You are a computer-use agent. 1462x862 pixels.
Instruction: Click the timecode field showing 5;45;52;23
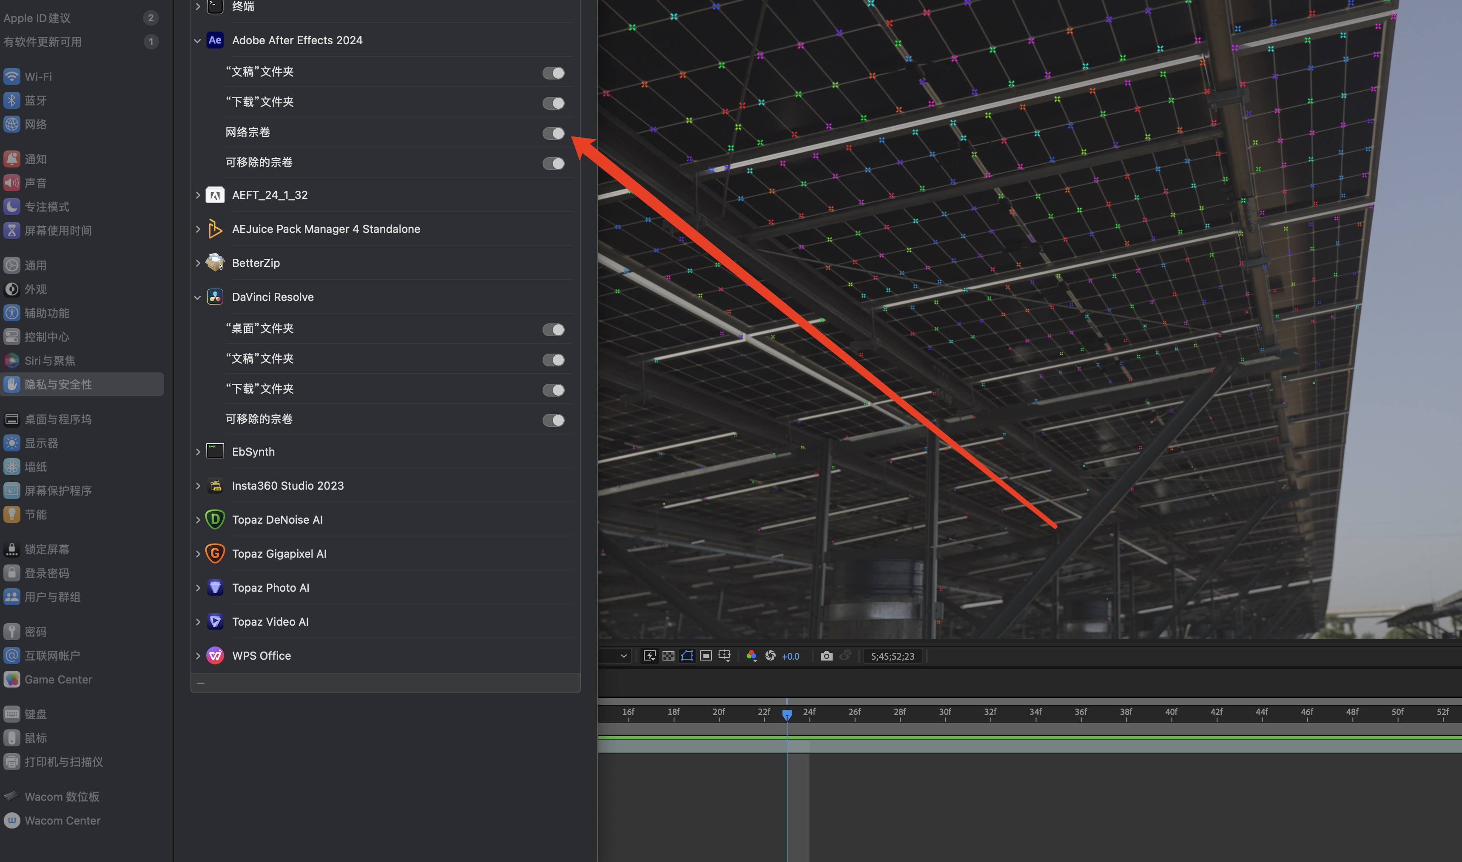[893, 656]
